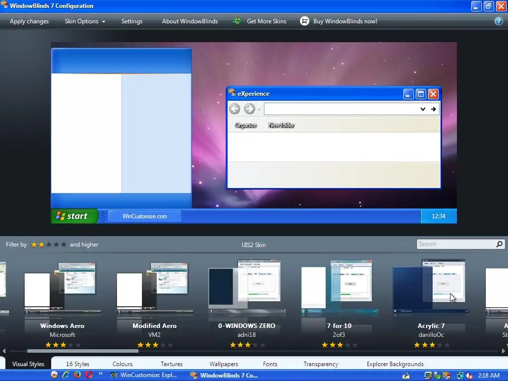Click the eXperience preview window icon
The image size is (508, 381).
pos(232,93)
